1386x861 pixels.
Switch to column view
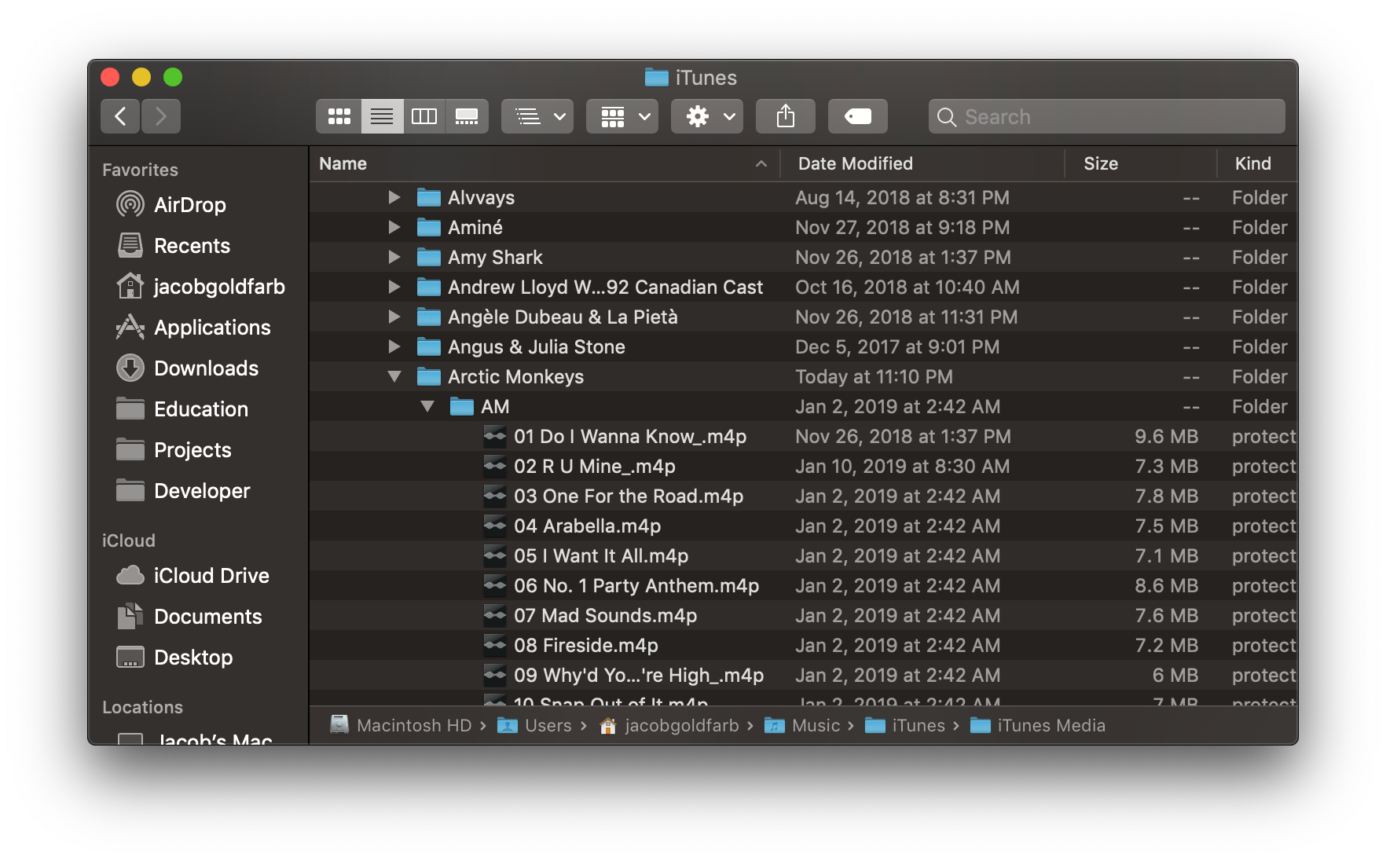(424, 116)
